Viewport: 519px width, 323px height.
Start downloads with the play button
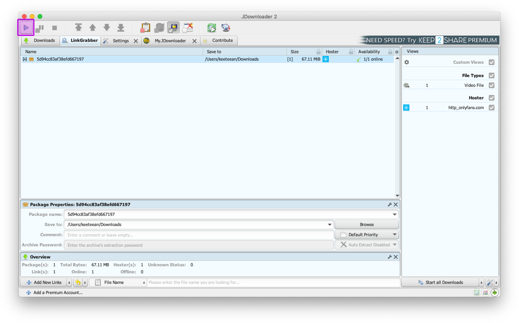tap(26, 28)
